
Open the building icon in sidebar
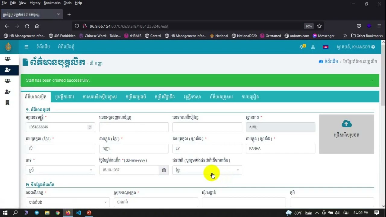pos(8,103)
